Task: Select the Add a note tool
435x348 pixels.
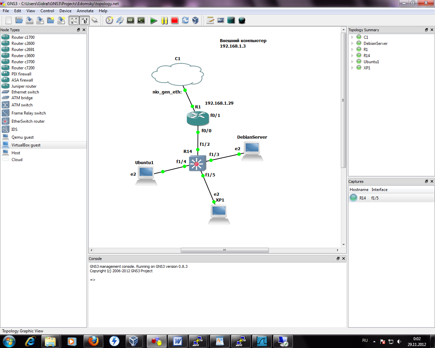Action: 210,20
